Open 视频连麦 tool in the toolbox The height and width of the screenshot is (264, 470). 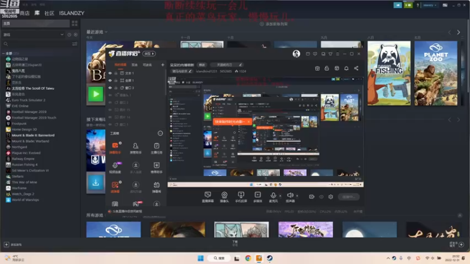click(115, 168)
